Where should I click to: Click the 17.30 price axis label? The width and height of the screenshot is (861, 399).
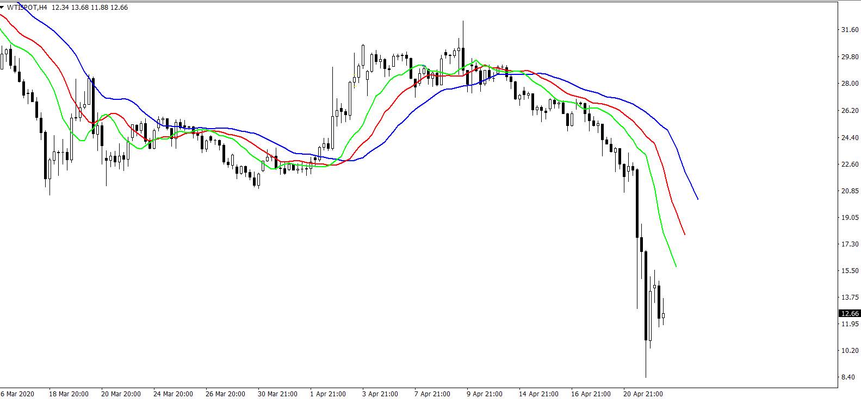tap(850, 244)
